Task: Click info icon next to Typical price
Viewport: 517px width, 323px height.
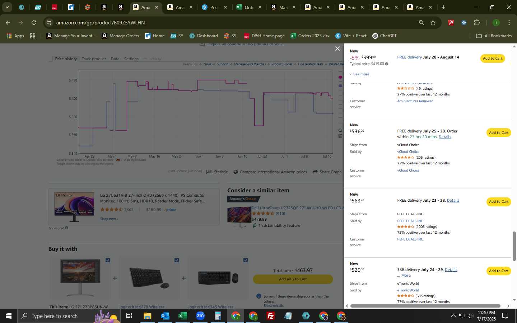Action: [387, 64]
